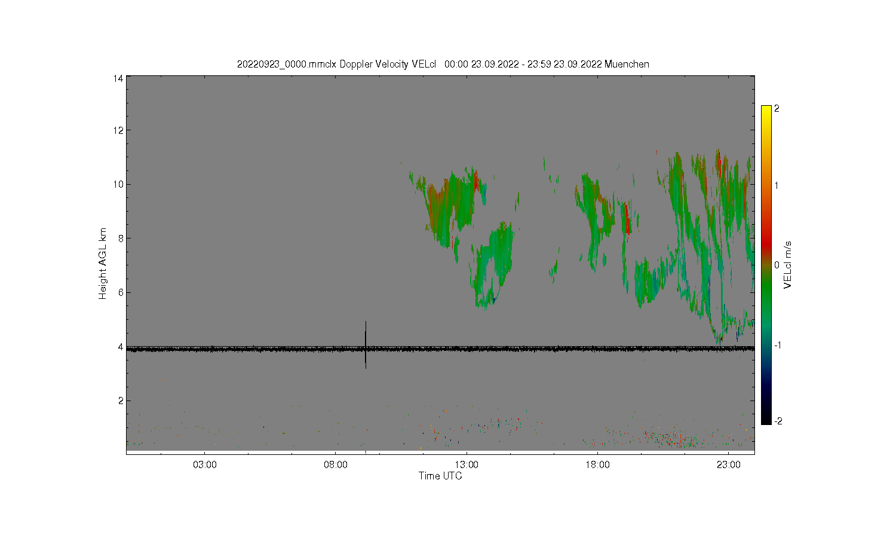The image size is (896, 538).
Task: Click the 23:00 time tick label
Action: (728, 464)
